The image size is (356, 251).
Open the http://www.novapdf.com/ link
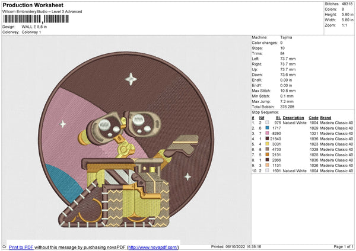(153, 247)
